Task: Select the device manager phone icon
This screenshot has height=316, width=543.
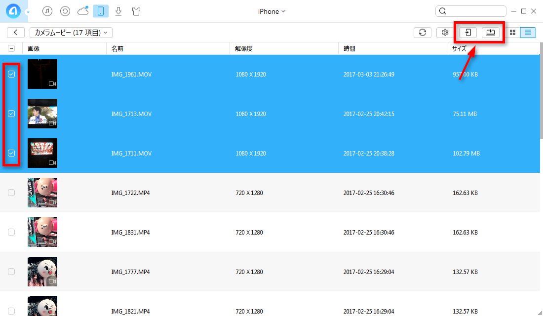Action: (100, 11)
